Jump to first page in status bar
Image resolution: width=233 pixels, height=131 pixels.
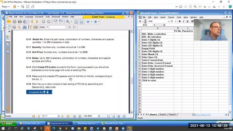pyautogui.click(x=33, y=116)
